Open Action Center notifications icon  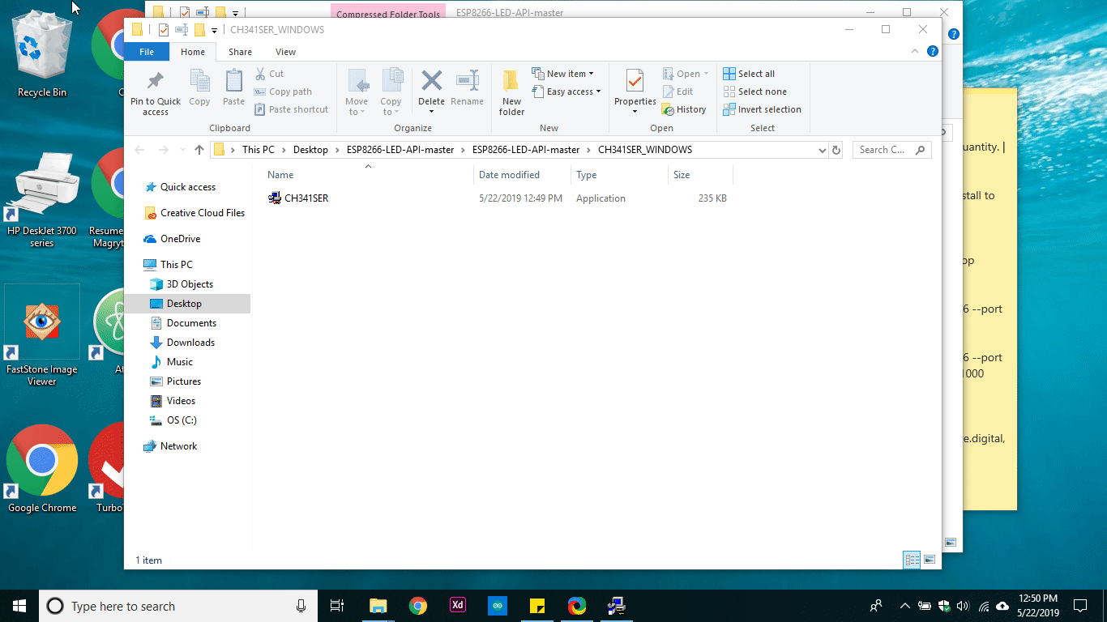[1080, 606]
